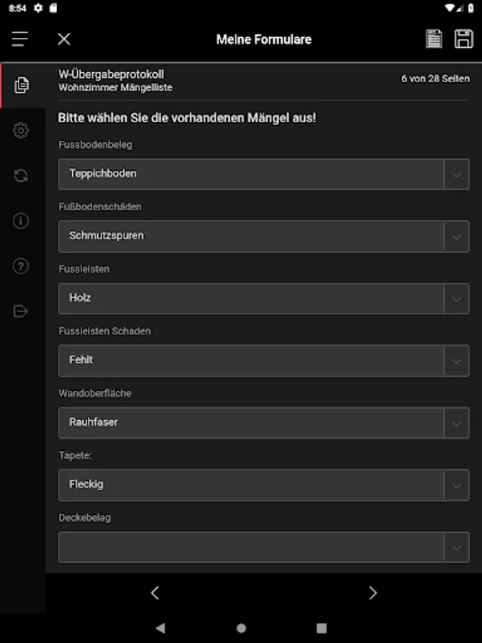Open the form document list icon
This screenshot has height=643, width=482.
point(433,39)
